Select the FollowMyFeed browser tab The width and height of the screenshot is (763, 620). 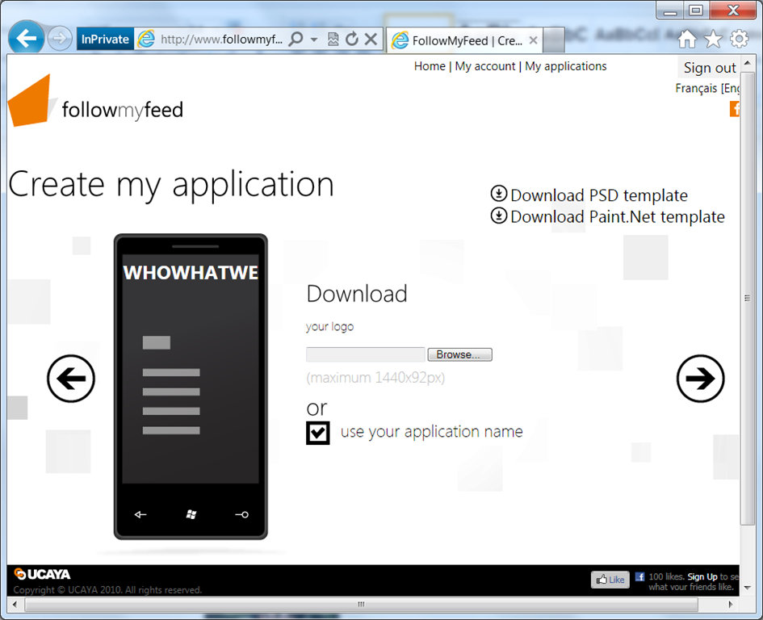click(457, 40)
